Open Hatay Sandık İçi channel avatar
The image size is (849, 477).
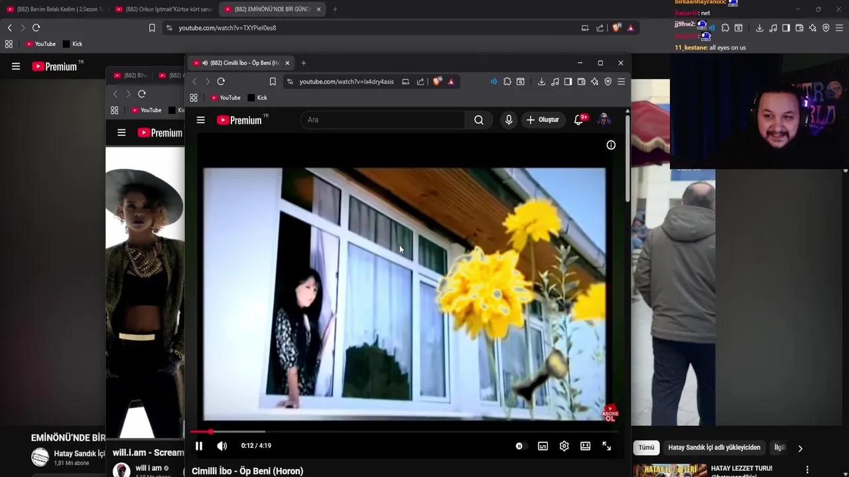(40, 457)
